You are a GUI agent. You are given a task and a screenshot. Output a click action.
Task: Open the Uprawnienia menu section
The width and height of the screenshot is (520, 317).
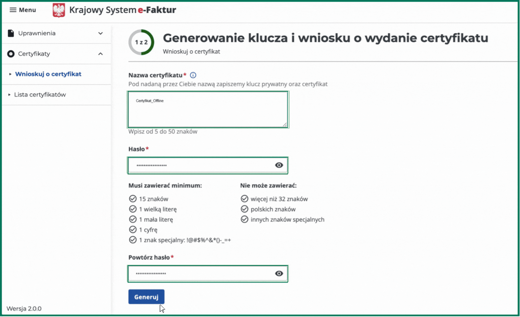pyautogui.click(x=56, y=33)
